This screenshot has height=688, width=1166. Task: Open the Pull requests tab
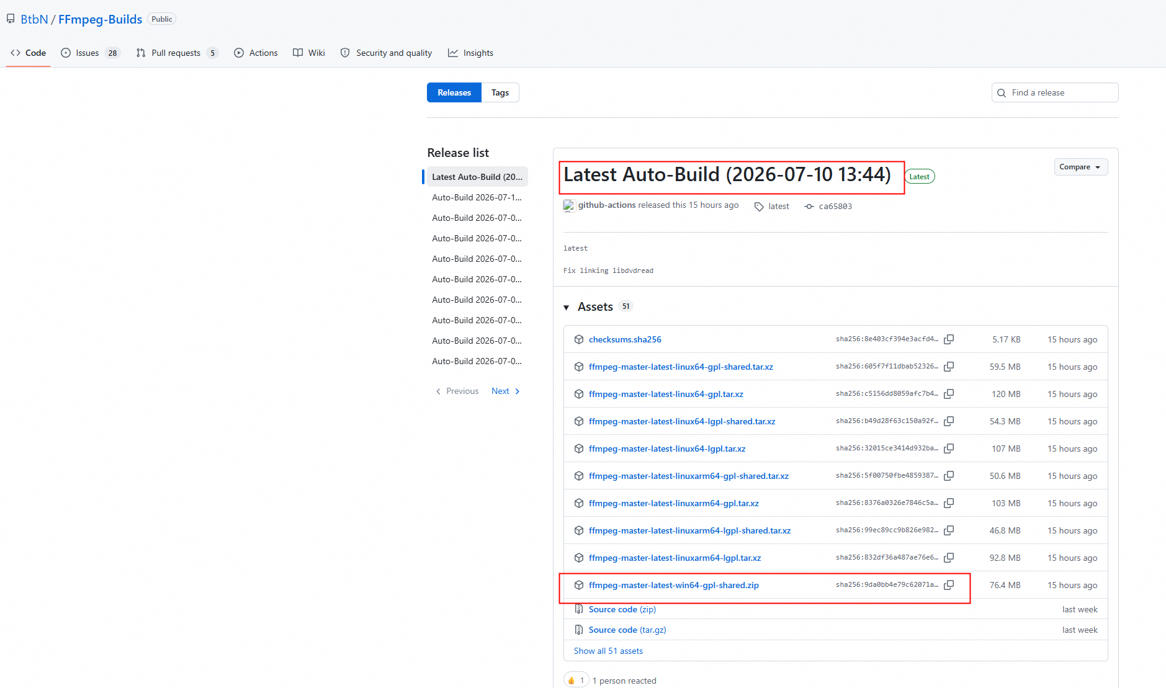click(x=177, y=53)
